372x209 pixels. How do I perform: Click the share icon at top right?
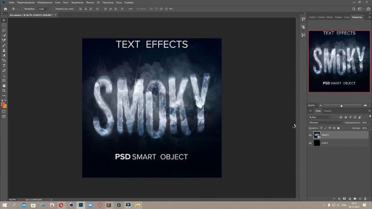pos(368,9)
